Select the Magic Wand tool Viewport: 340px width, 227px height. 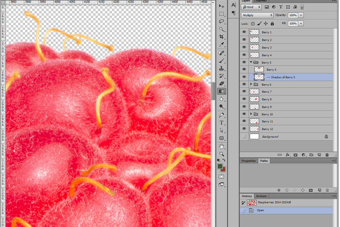click(x=222, y=29)
